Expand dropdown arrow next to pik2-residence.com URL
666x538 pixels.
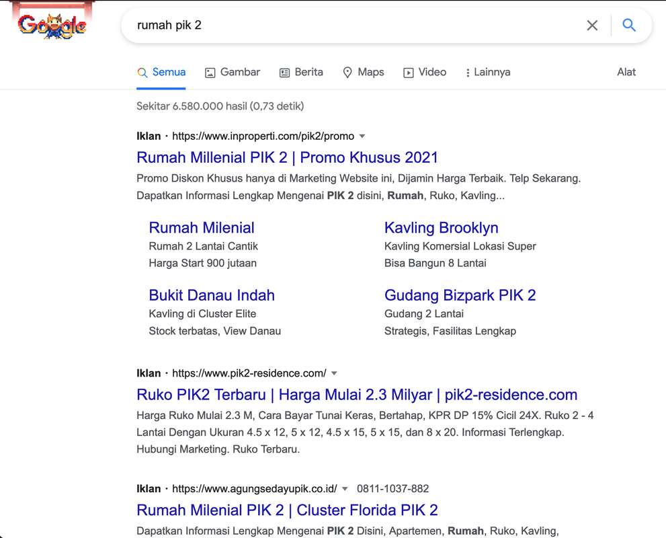(x=334, y=373)
